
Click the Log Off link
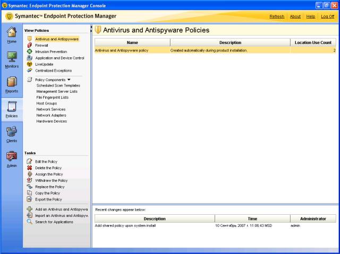(327, 16)
